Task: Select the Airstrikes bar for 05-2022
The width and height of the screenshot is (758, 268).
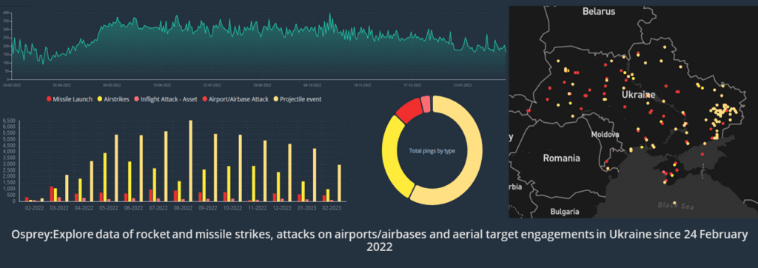Action: click(105, 177)
